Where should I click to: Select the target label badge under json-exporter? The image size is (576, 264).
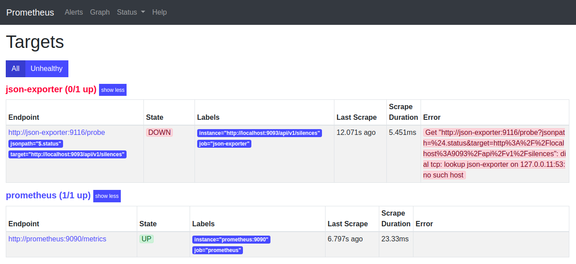coord(68,154)
